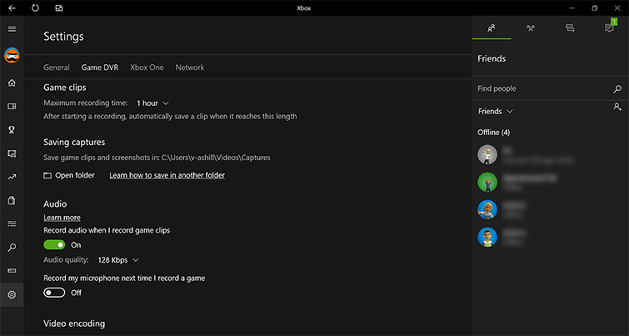Open Maximum recording time 1 hour dropdown

152,103
